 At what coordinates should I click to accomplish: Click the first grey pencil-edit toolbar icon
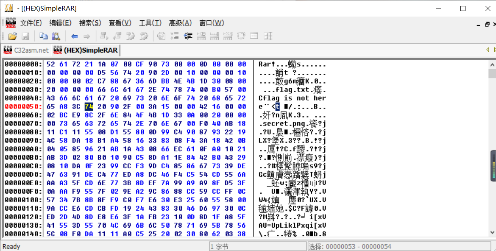coord(131,36)
